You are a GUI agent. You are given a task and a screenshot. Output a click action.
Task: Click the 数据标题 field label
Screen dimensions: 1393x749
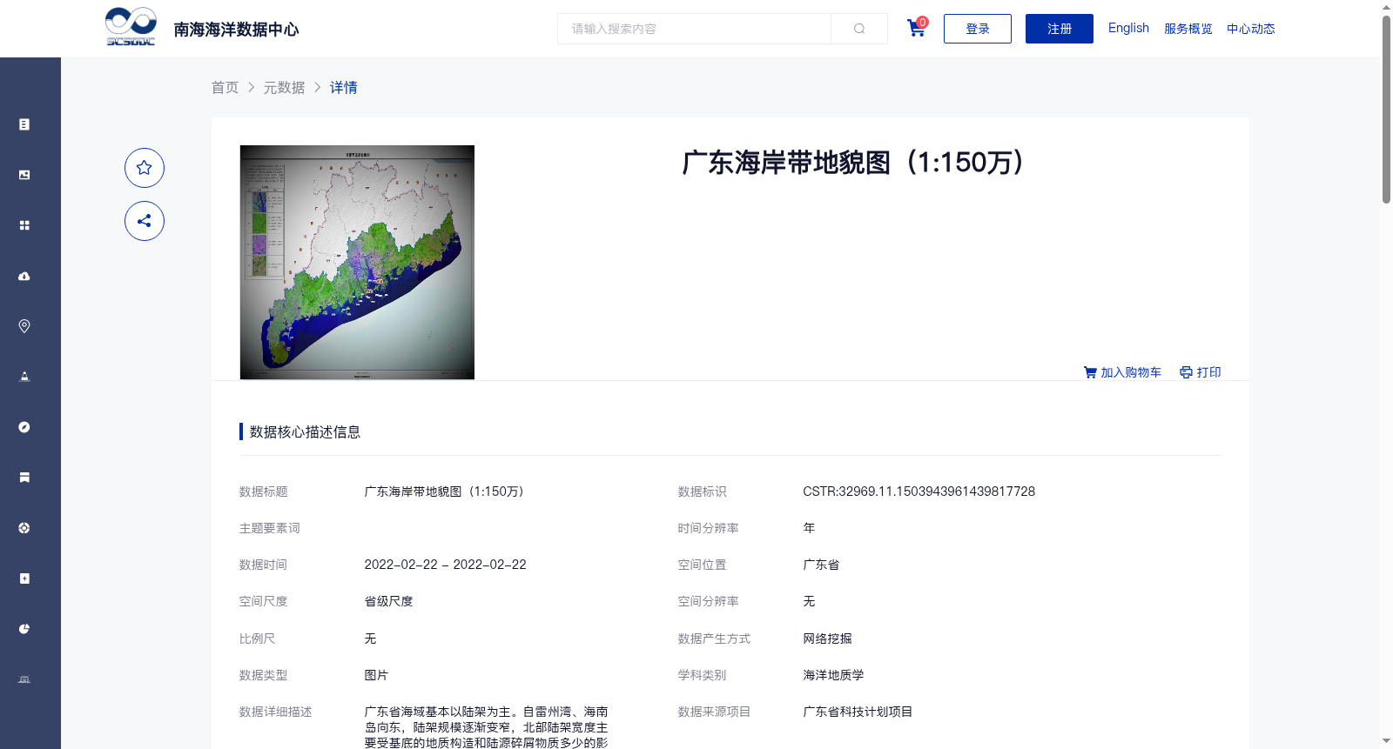(264, 492)
